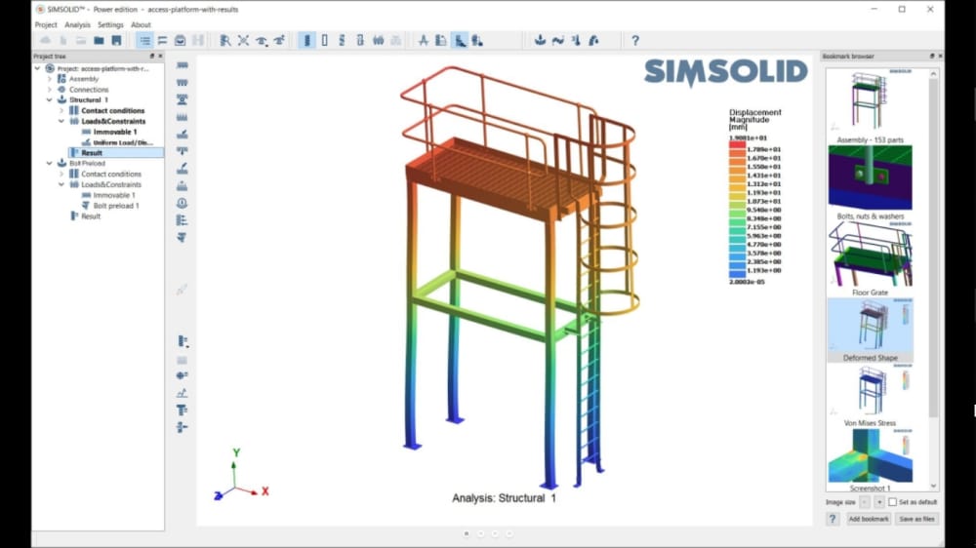Screen dimensions: 976x548
Task: Collapse the Structural 1 tree node
Action: [50, 99]
